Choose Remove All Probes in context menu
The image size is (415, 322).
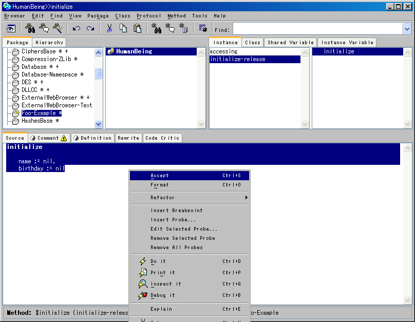pos(190,248)
